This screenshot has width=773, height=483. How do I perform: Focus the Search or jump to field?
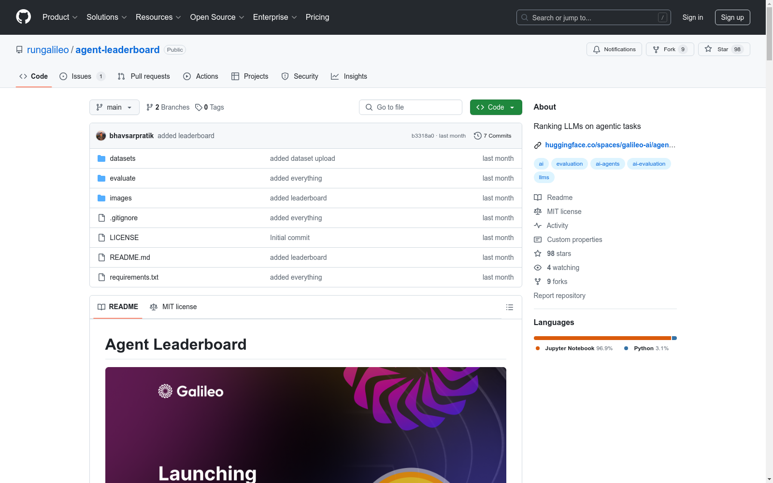[594, 17]
